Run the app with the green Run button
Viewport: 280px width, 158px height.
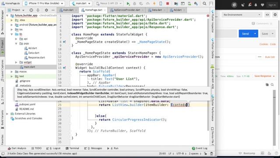coord(128,4)
